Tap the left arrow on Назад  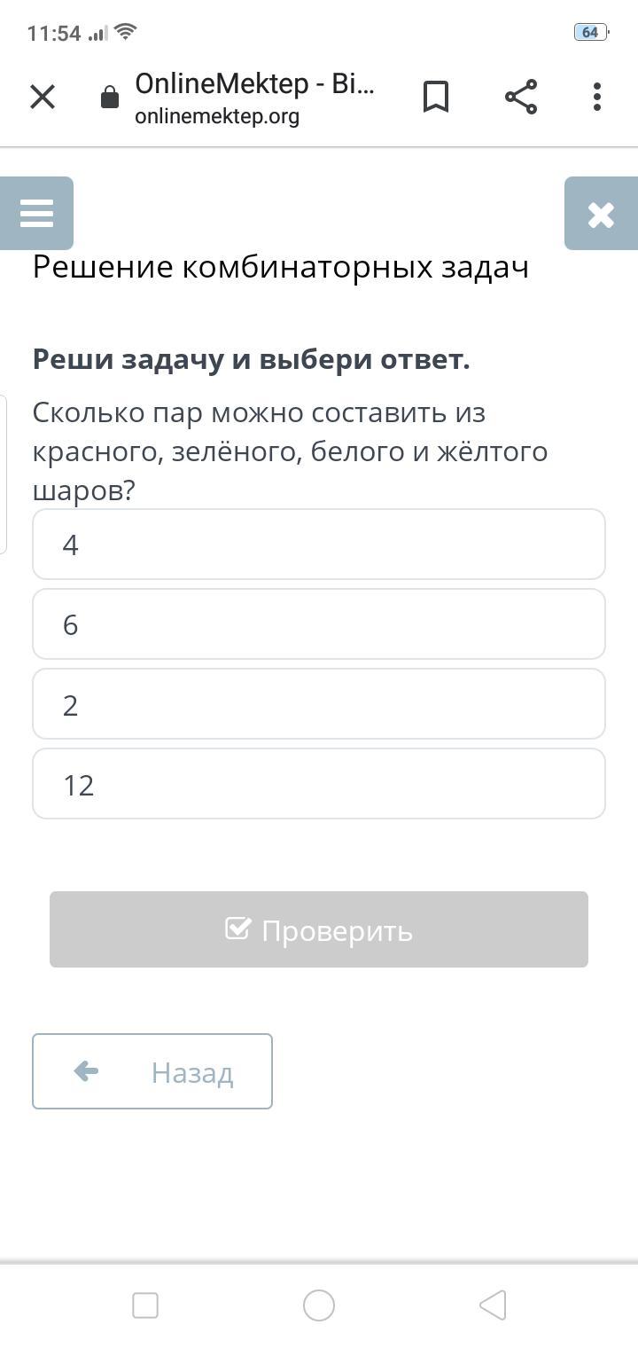click(86, 1071)
